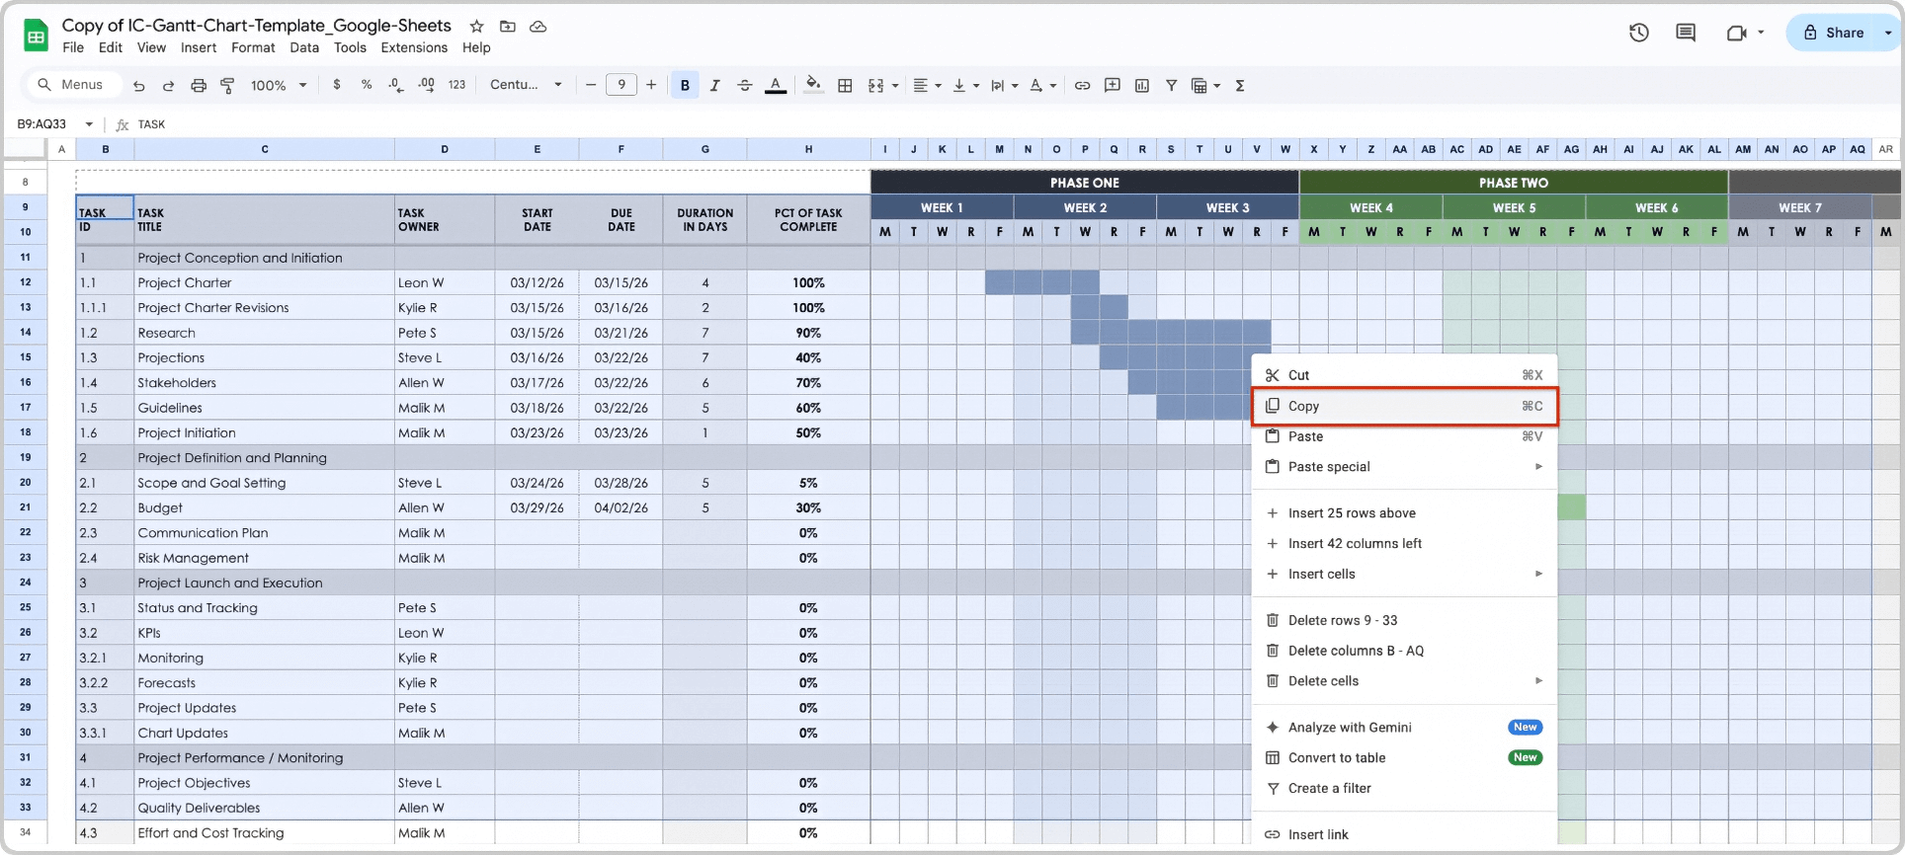Open the File menu
The height and width of the screenshot is (855, 1905).
pos(73,47)
